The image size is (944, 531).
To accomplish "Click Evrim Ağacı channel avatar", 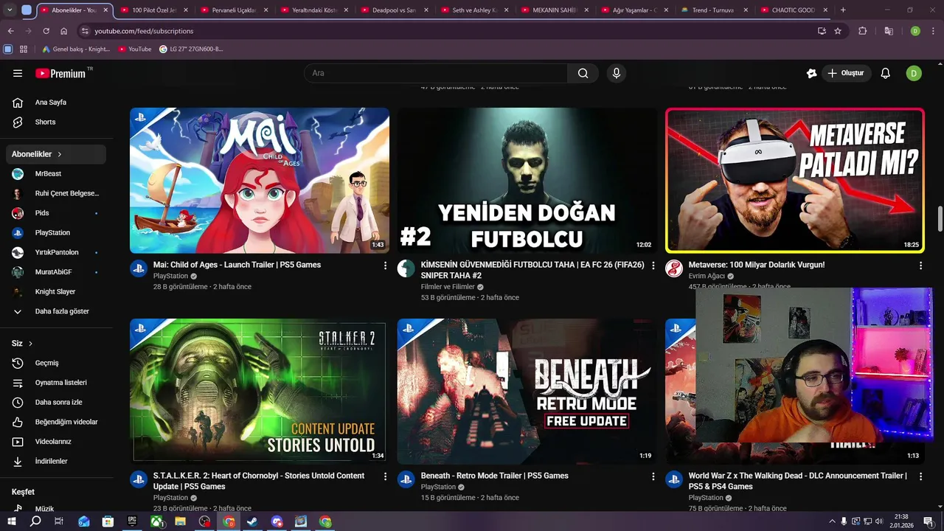I will 674,268.
